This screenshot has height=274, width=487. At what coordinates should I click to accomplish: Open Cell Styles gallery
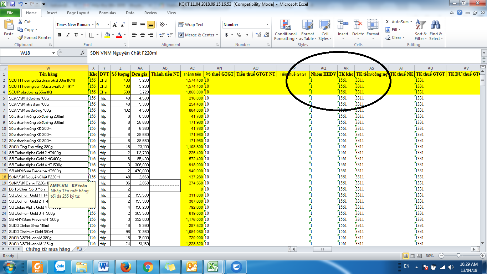[324, 30]
